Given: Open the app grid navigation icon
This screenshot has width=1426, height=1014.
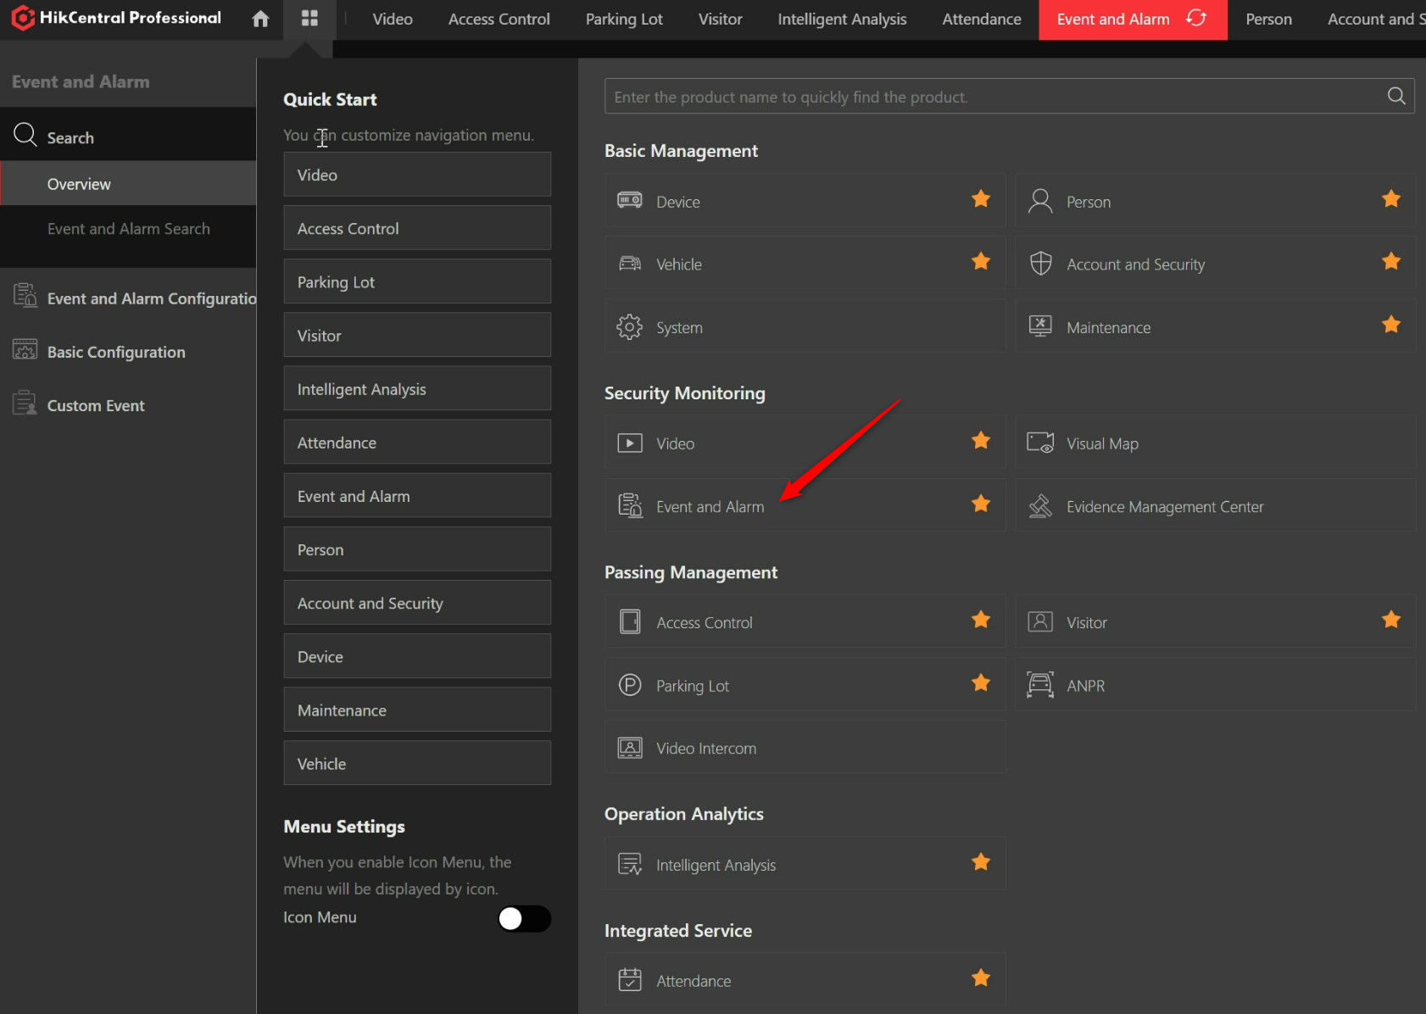Looking at the screenshot, I should [x=309, y=19].
